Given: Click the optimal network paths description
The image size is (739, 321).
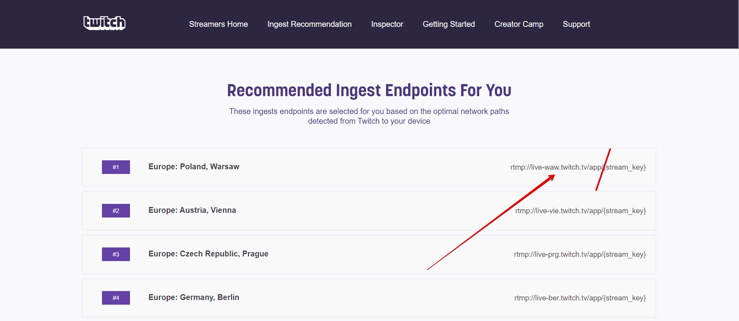Looking at the screenshot, I should point(369,116).
